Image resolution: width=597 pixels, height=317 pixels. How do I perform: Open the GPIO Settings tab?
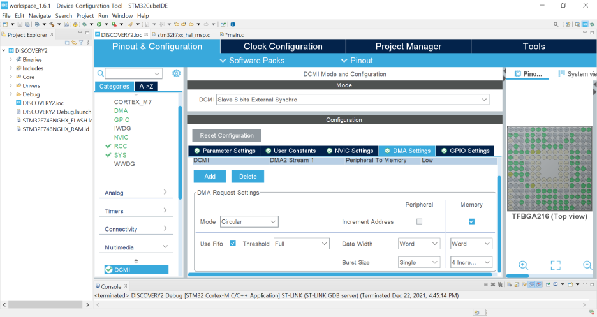coord(465,151)
